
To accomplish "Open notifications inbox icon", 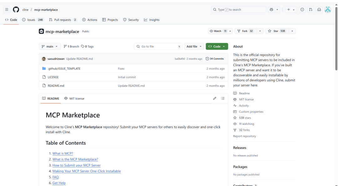I will (319, 9).
